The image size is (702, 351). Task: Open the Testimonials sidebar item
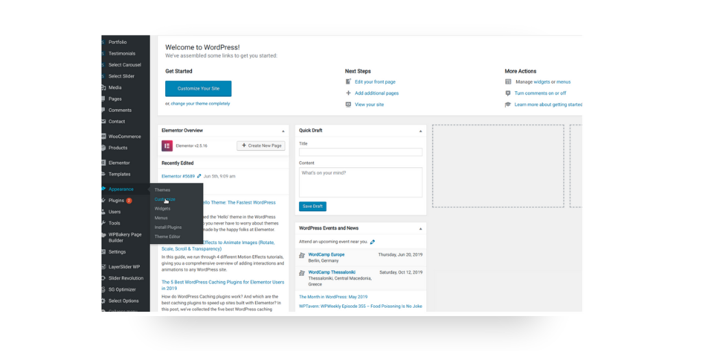click(x=122, y=53)
